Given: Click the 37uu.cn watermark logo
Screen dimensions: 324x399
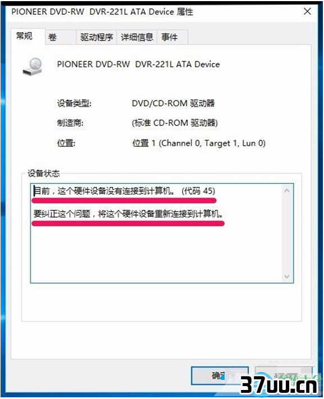Looking at the screenshot, I should [x=279, y=385].
